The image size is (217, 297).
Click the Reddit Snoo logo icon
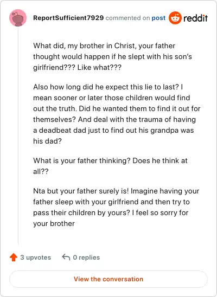click(x=175, y=18)
